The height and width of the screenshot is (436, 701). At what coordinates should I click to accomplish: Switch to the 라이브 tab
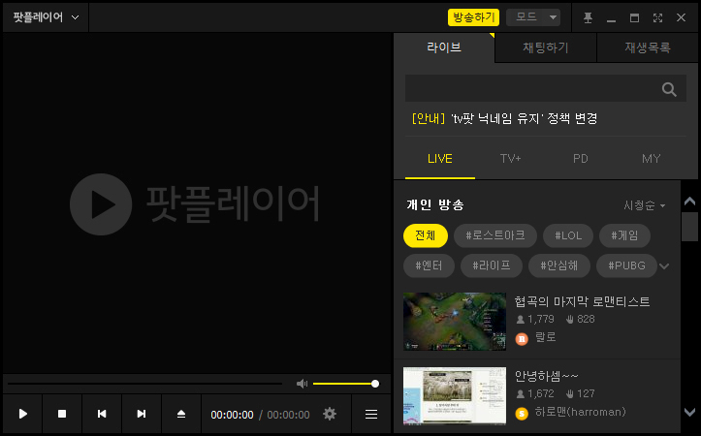click(x=444, y=47)
